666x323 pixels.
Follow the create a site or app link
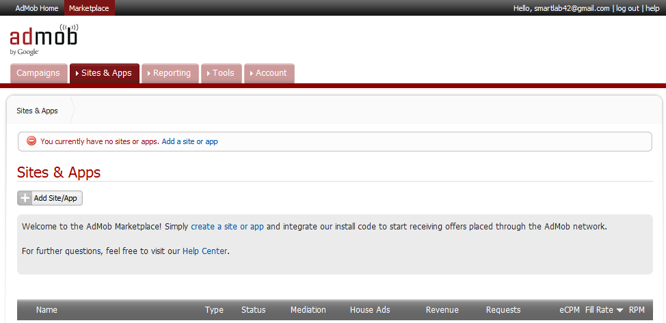(227, 227)
